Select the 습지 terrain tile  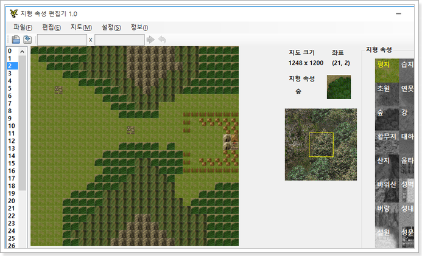406,71
